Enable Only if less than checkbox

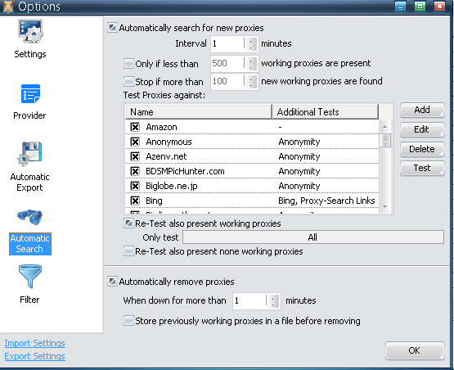point(128,64)
